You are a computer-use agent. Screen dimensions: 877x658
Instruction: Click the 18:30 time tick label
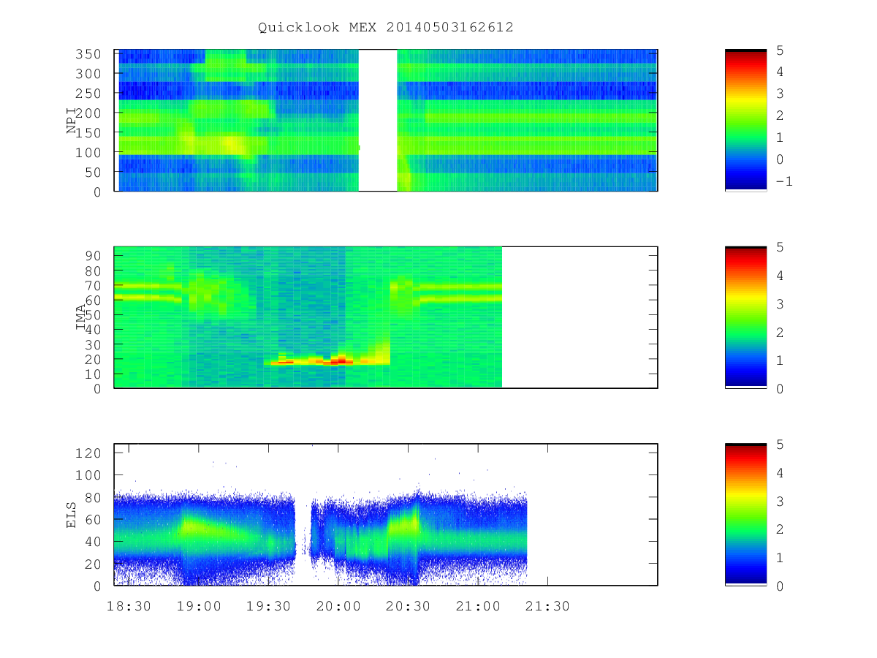(x=129, y=607)
